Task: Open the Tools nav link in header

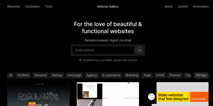Action: (x=49, y=6)
